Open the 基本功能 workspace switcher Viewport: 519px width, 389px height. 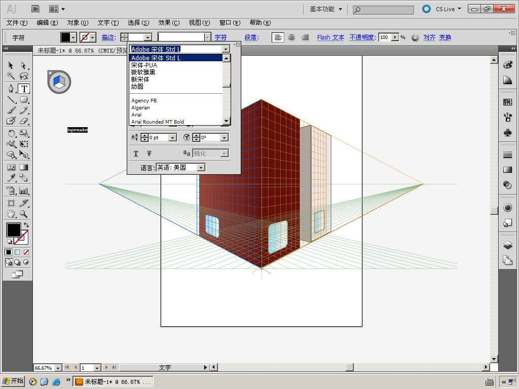(x=326, y=9)
